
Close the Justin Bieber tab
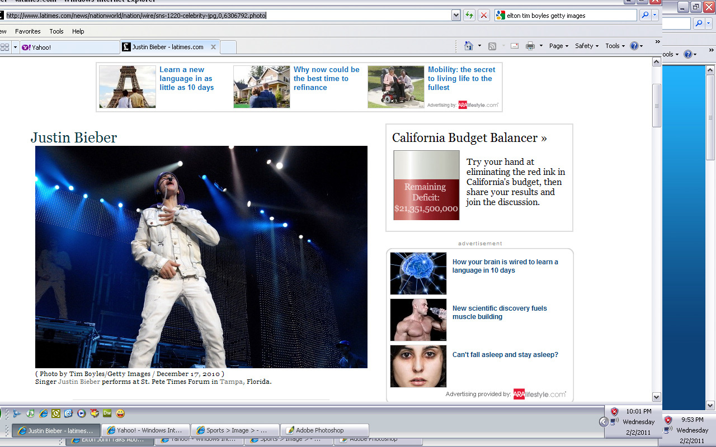coord(213,47)
